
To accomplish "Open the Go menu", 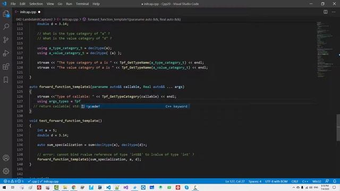I will pos(60,4).
